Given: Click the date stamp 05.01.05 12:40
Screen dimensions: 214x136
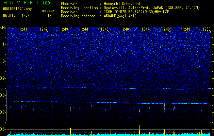Looking at the screenshot, I should (17, 16).
